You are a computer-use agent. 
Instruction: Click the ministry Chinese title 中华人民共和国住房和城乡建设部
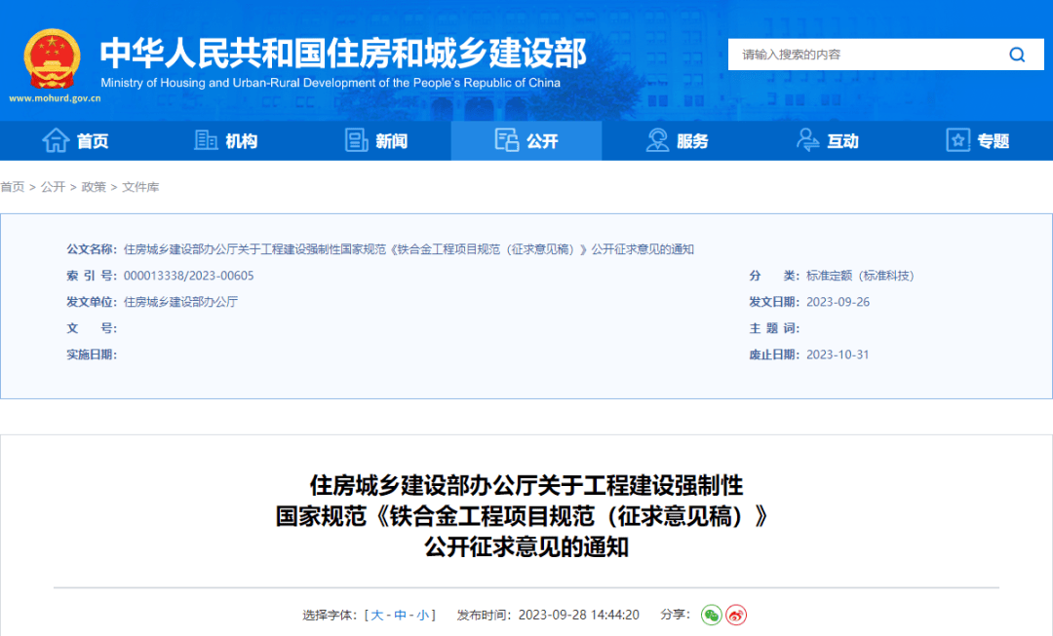(343, 54)
